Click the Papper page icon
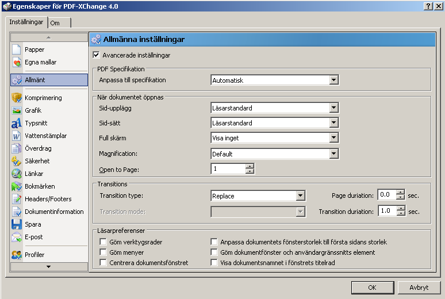The image size is (445, 299). click(x=17, y=49)
